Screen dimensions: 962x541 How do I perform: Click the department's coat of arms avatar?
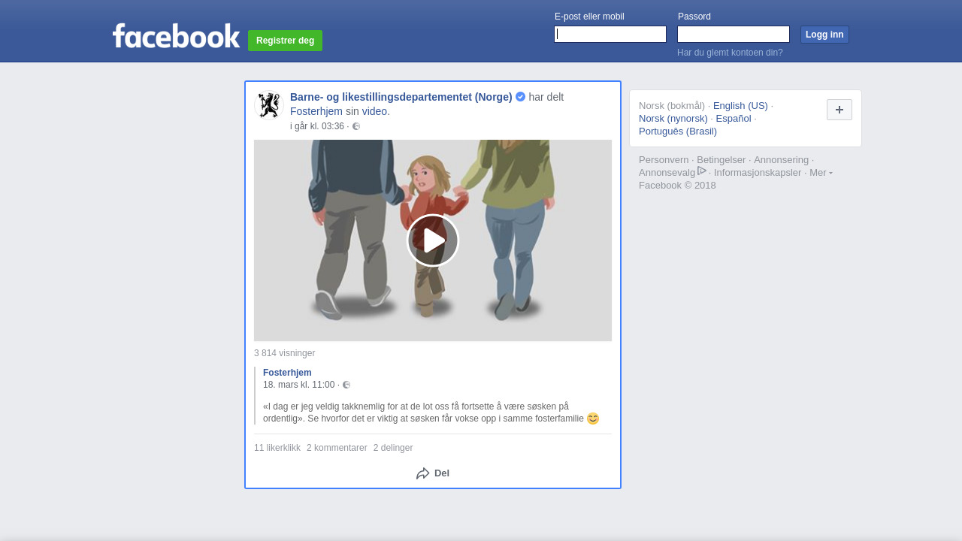click(268, 105)
